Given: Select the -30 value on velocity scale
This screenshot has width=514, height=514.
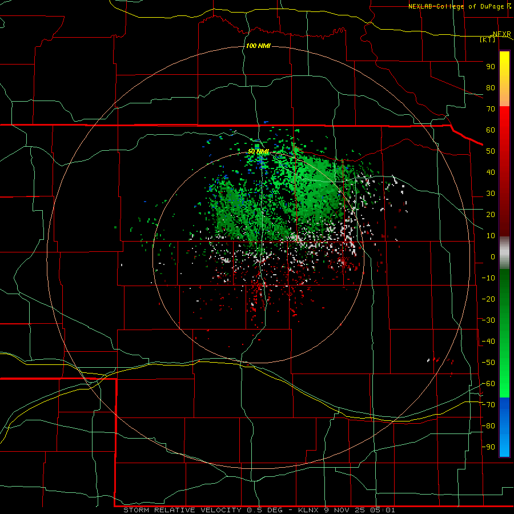Looking at the screenshot, I should point(488,320).
